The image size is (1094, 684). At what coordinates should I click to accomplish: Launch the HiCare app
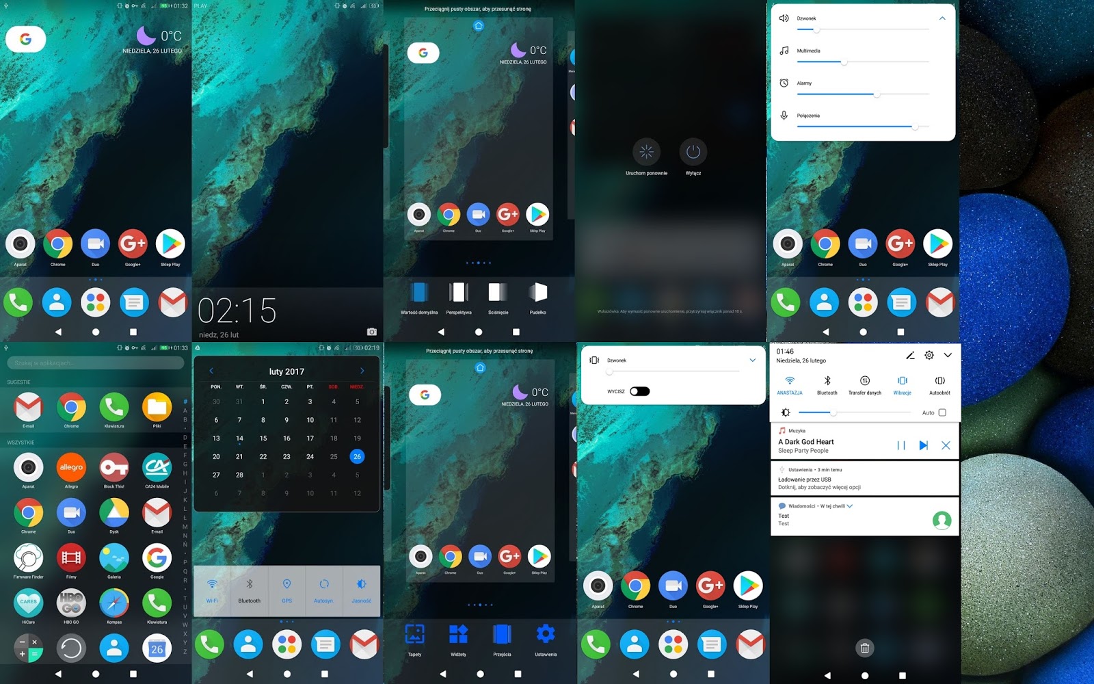28,603
